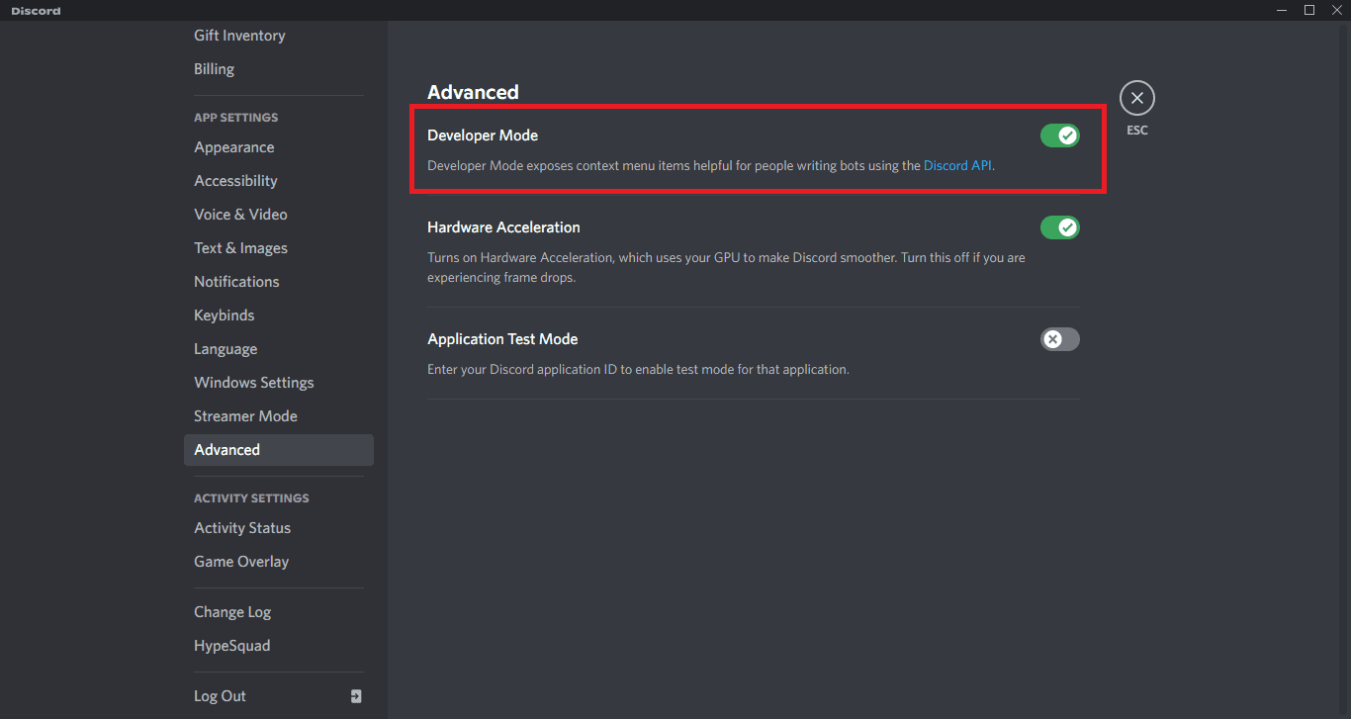Go to Streamer Mode settings

(245, 416)
